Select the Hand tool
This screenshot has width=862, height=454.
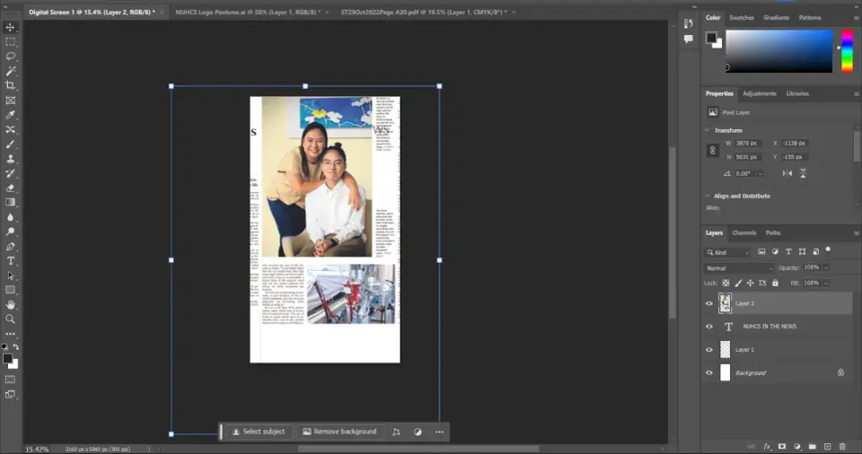[11, 304]
